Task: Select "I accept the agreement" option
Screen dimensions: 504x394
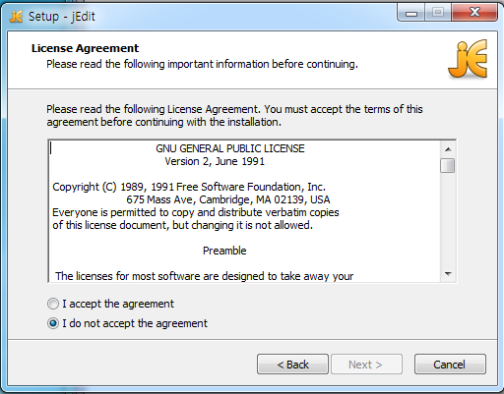Action: [53, 304]
